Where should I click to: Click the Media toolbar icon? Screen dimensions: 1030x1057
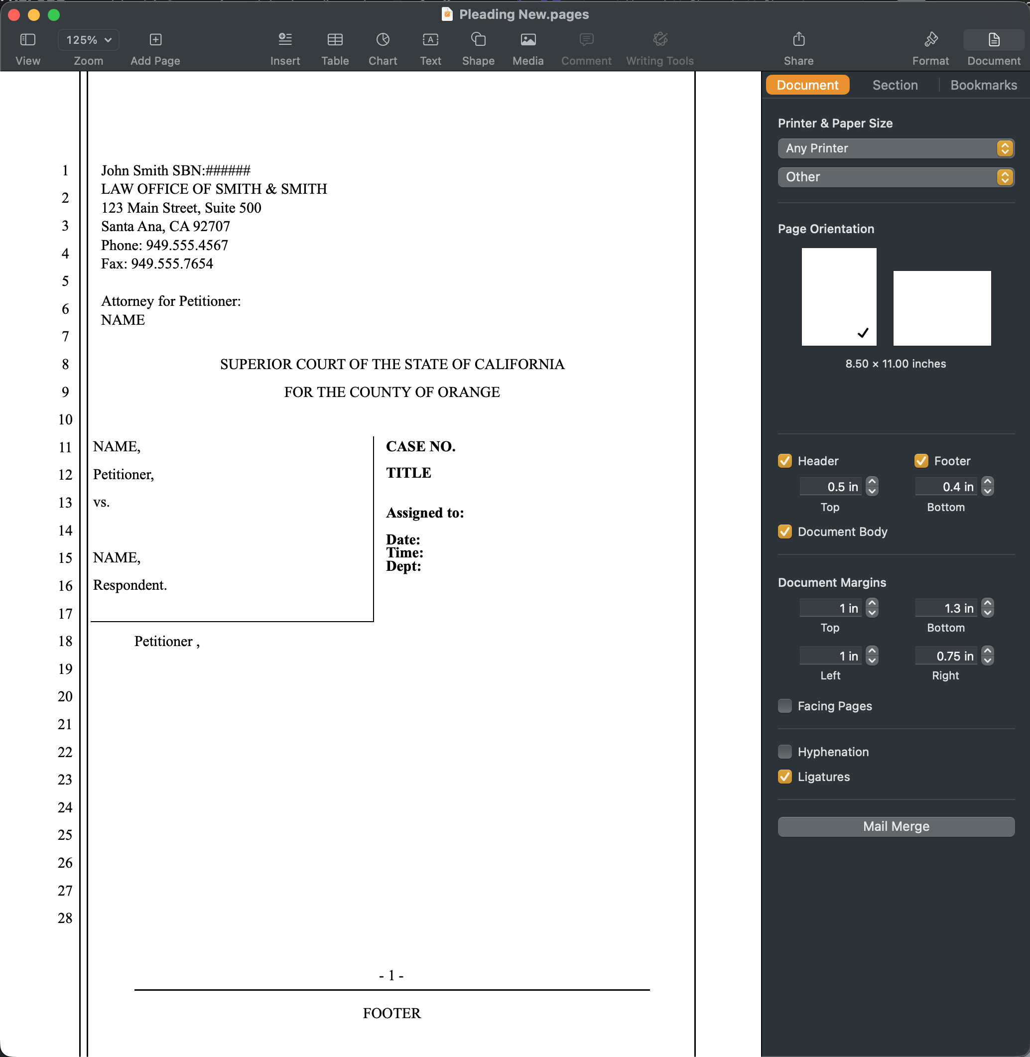pos(528,39)
